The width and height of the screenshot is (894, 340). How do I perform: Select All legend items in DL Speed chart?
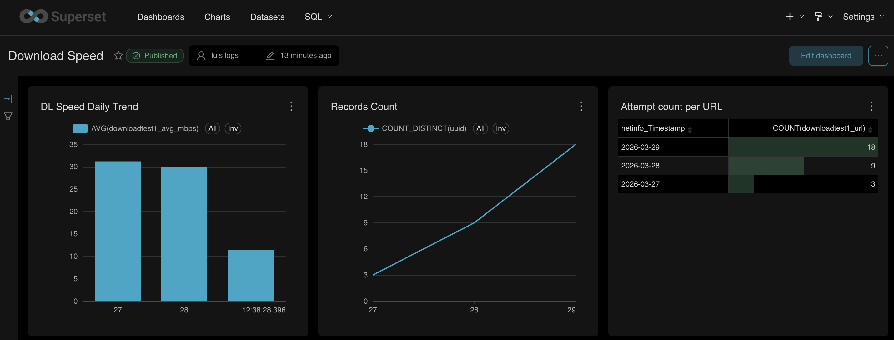pyautogui.click(x=212, y=128)
